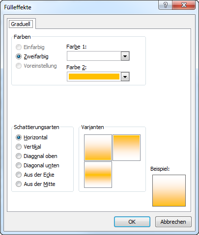
Task: Click the orange Farbe 2 color field
Action: 94,77
